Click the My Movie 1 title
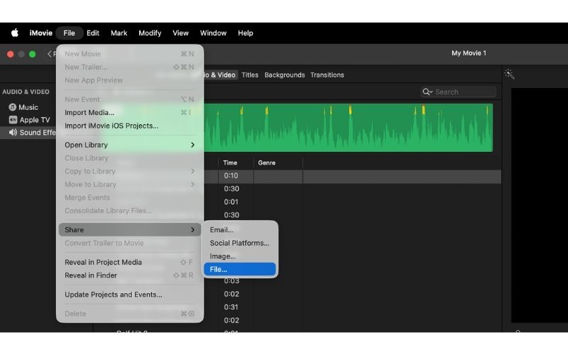 (x=469, y=53)
